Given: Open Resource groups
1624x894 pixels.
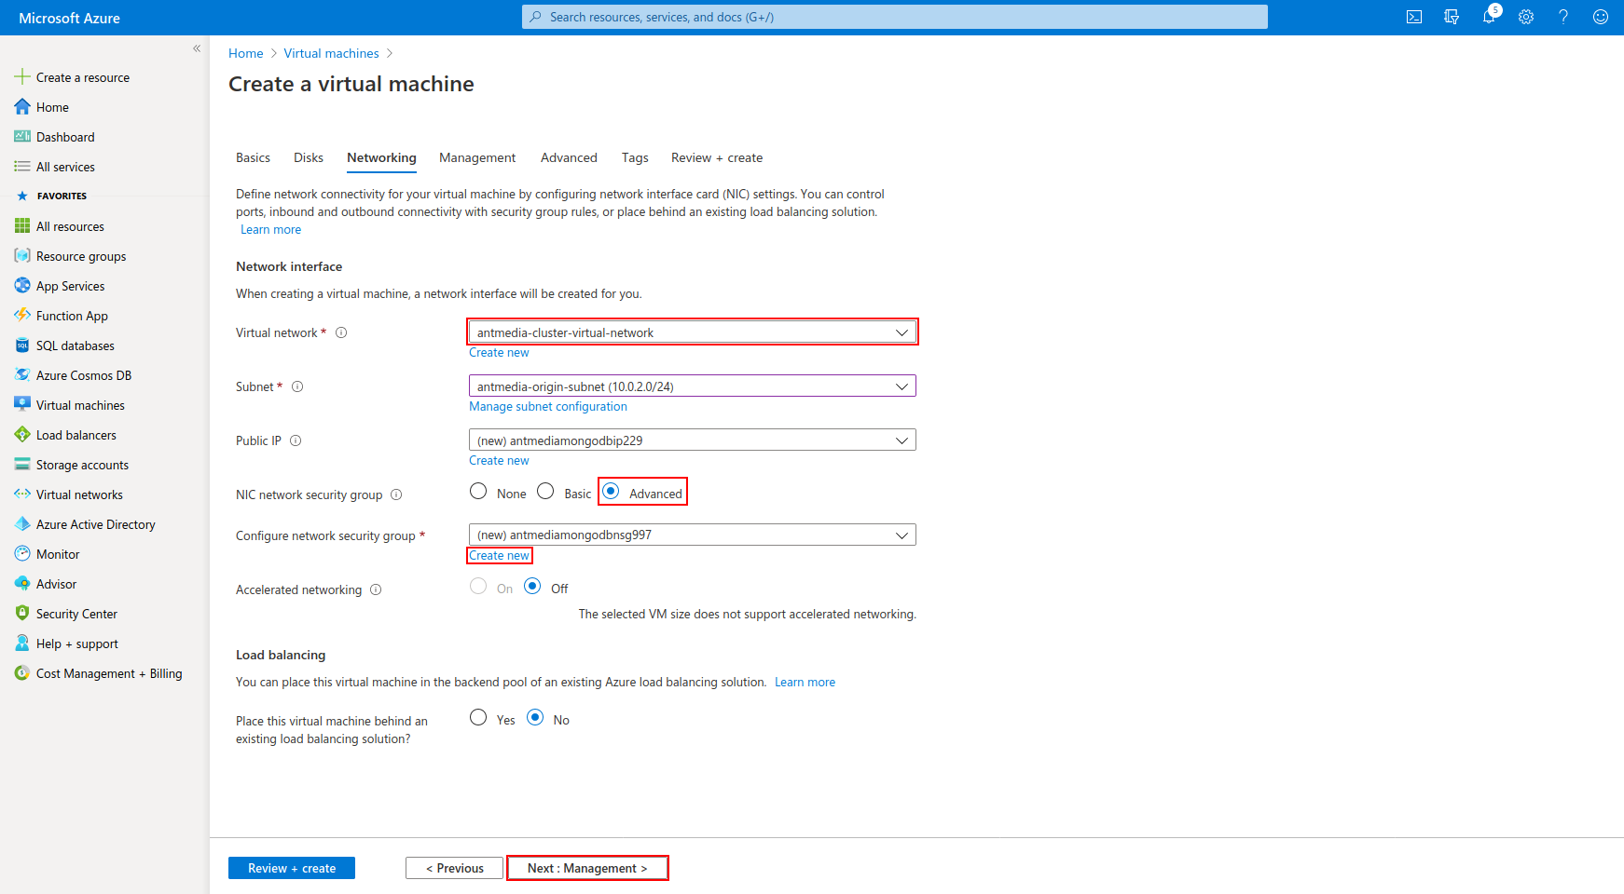Looking at the screenshot, I should click(x=81, y=256).
